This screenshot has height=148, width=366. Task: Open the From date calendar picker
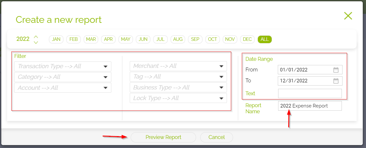336,70
